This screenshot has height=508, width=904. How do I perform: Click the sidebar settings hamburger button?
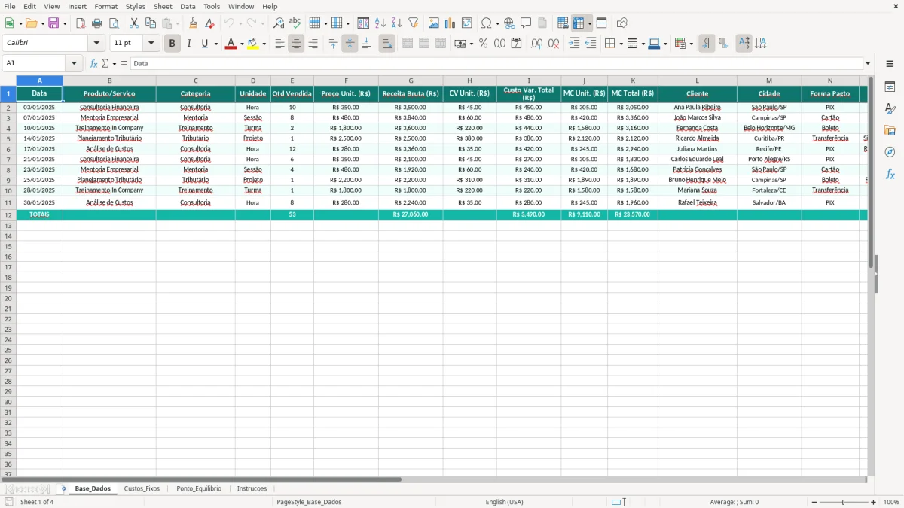890,64
